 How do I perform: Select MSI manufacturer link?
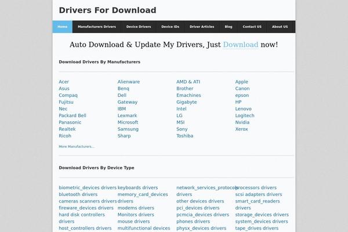pos(180,122)
